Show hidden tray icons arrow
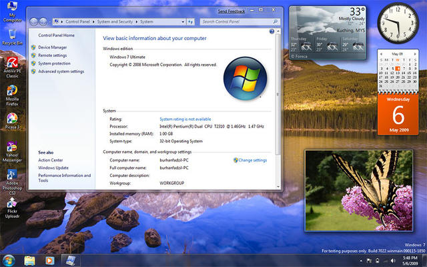 point(361,261)
